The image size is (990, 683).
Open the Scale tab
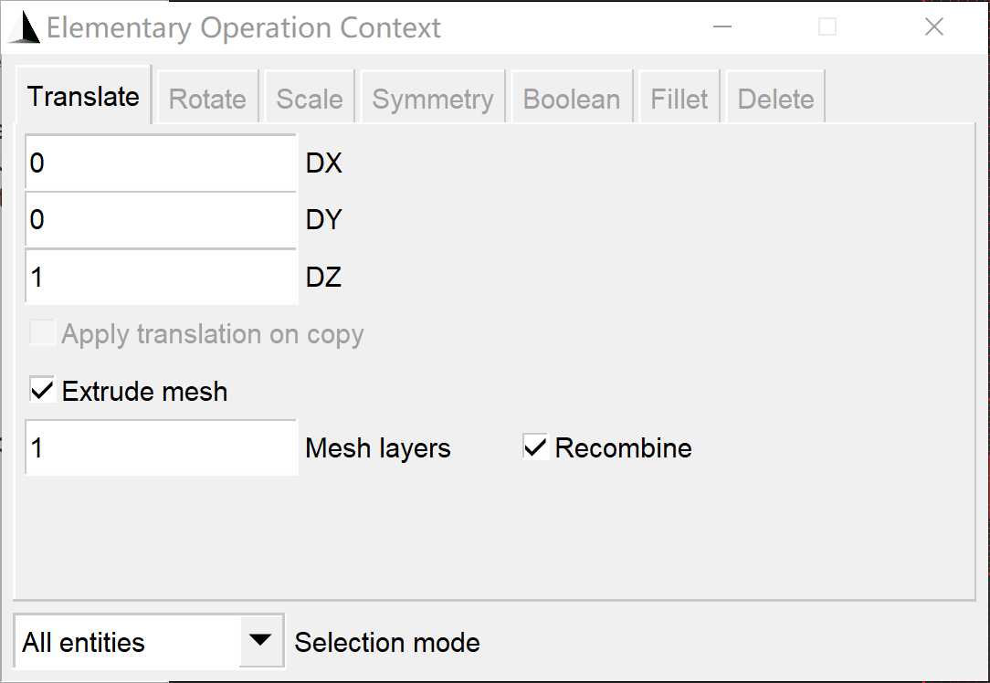click(x=310, y=99)
